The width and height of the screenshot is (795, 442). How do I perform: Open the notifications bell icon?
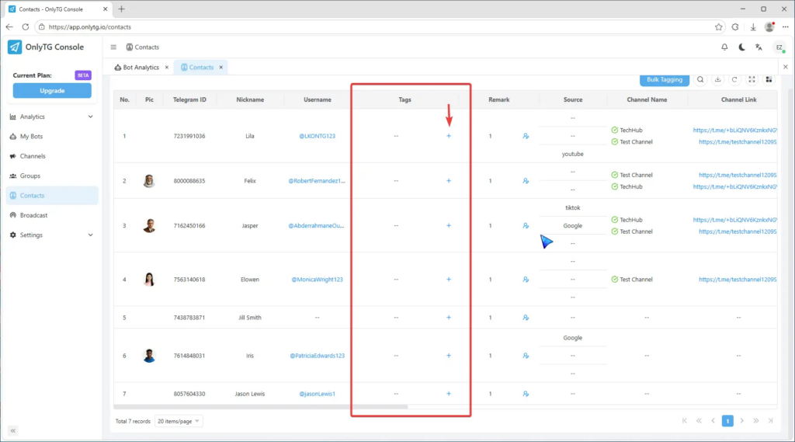point(724,47)
